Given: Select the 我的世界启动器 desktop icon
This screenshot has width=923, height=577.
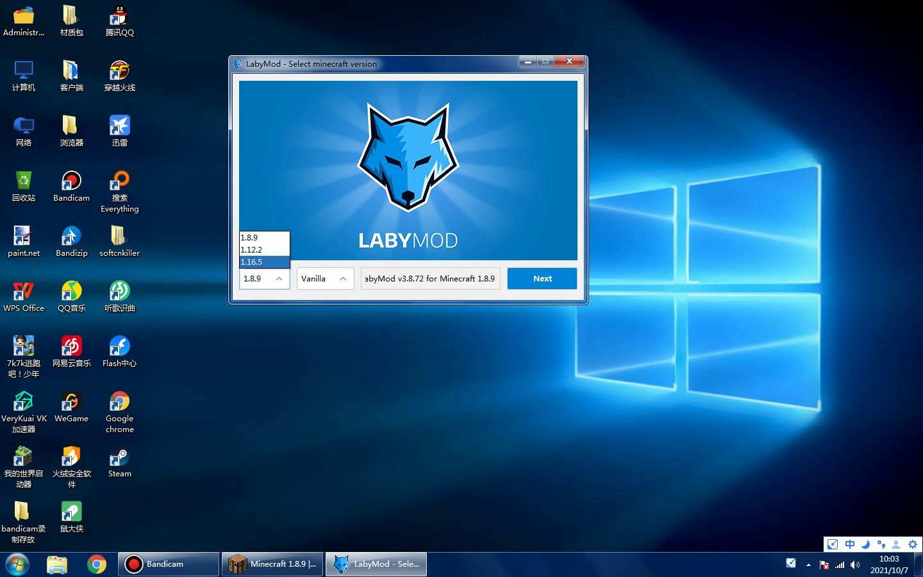Looking at the screenshot, I should click(x=24, y=467).
